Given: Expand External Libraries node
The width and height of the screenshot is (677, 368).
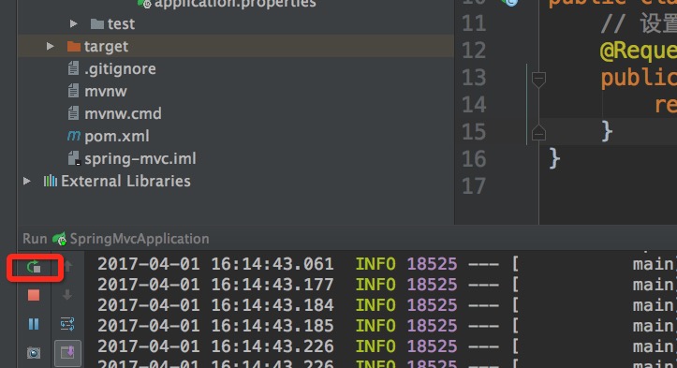Looking at the screenshot, I should pos(27,181).
